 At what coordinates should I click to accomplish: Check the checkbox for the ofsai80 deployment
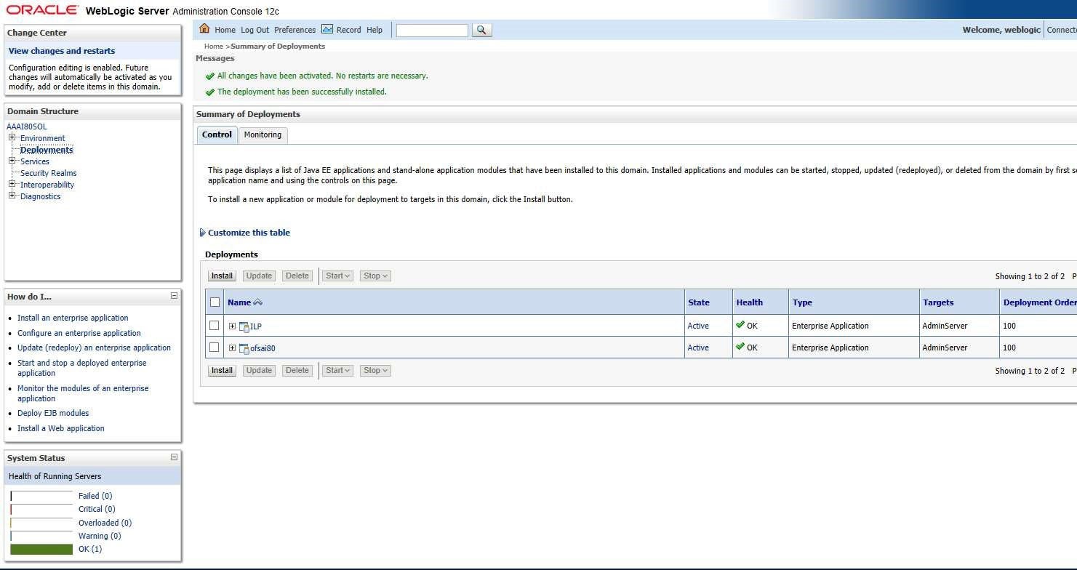[214, 347]
